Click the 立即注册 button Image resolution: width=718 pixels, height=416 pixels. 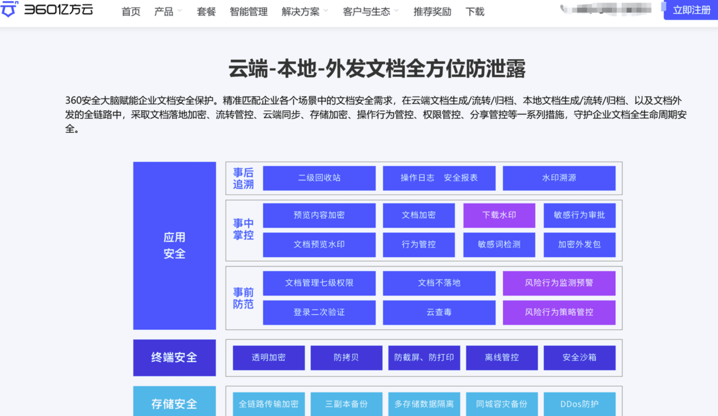(x=691, y=10)
